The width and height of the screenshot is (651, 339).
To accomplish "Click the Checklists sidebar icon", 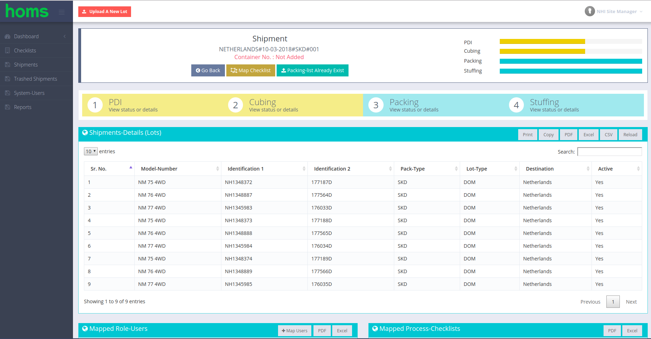I will point(7,51).
